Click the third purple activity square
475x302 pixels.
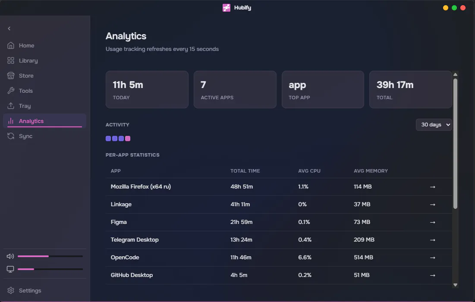pyautogui.click(x=121, y=138)
